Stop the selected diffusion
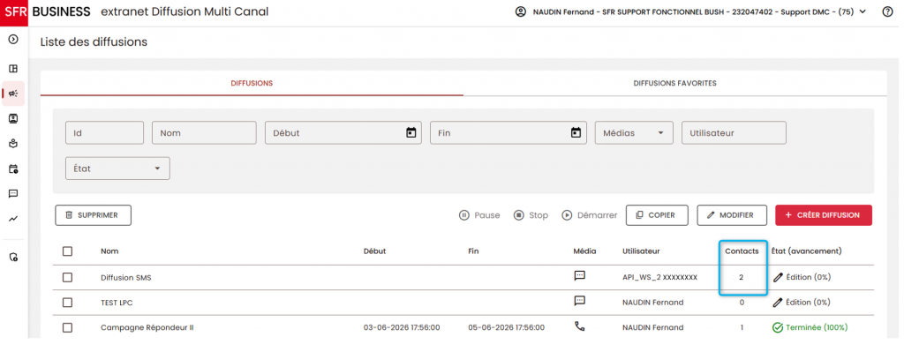904x352 pixels. click(531, 215)
